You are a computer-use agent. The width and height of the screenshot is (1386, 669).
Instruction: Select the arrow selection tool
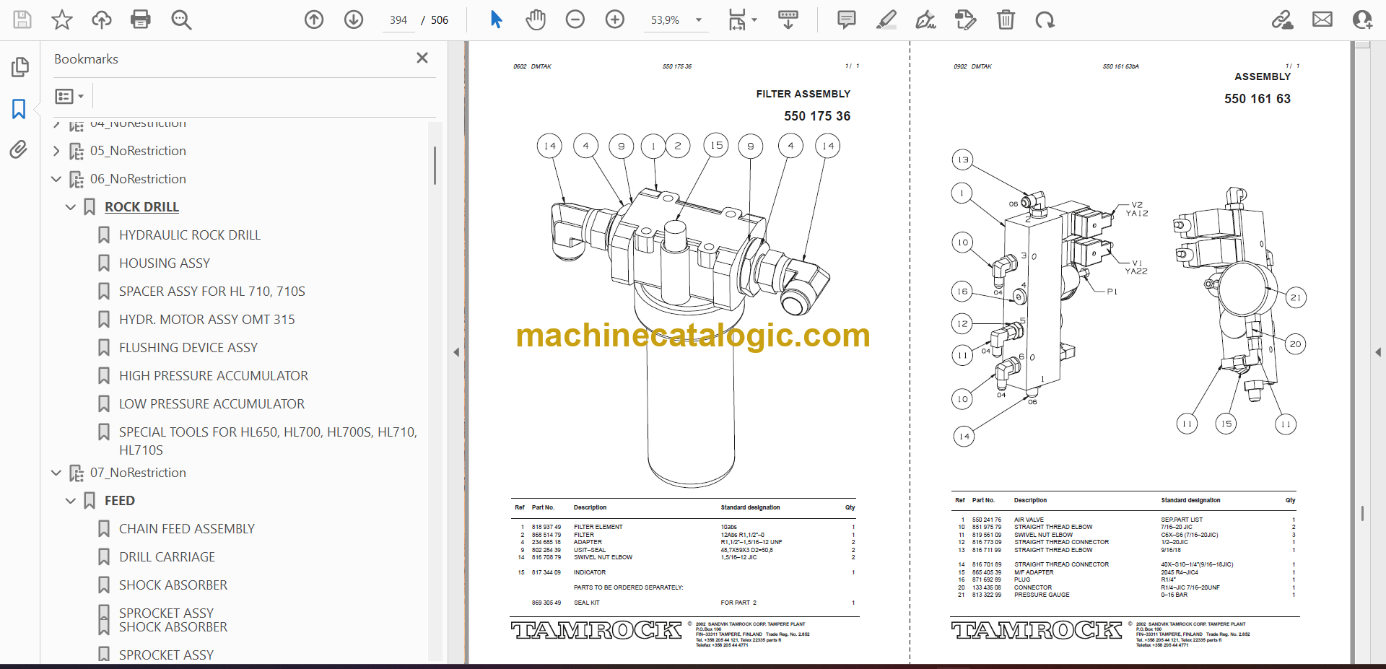[x=496, y=19]
